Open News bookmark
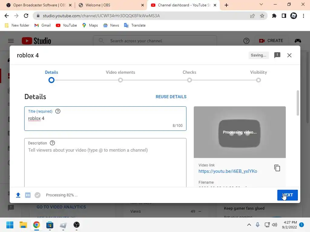 click(111, 25)
